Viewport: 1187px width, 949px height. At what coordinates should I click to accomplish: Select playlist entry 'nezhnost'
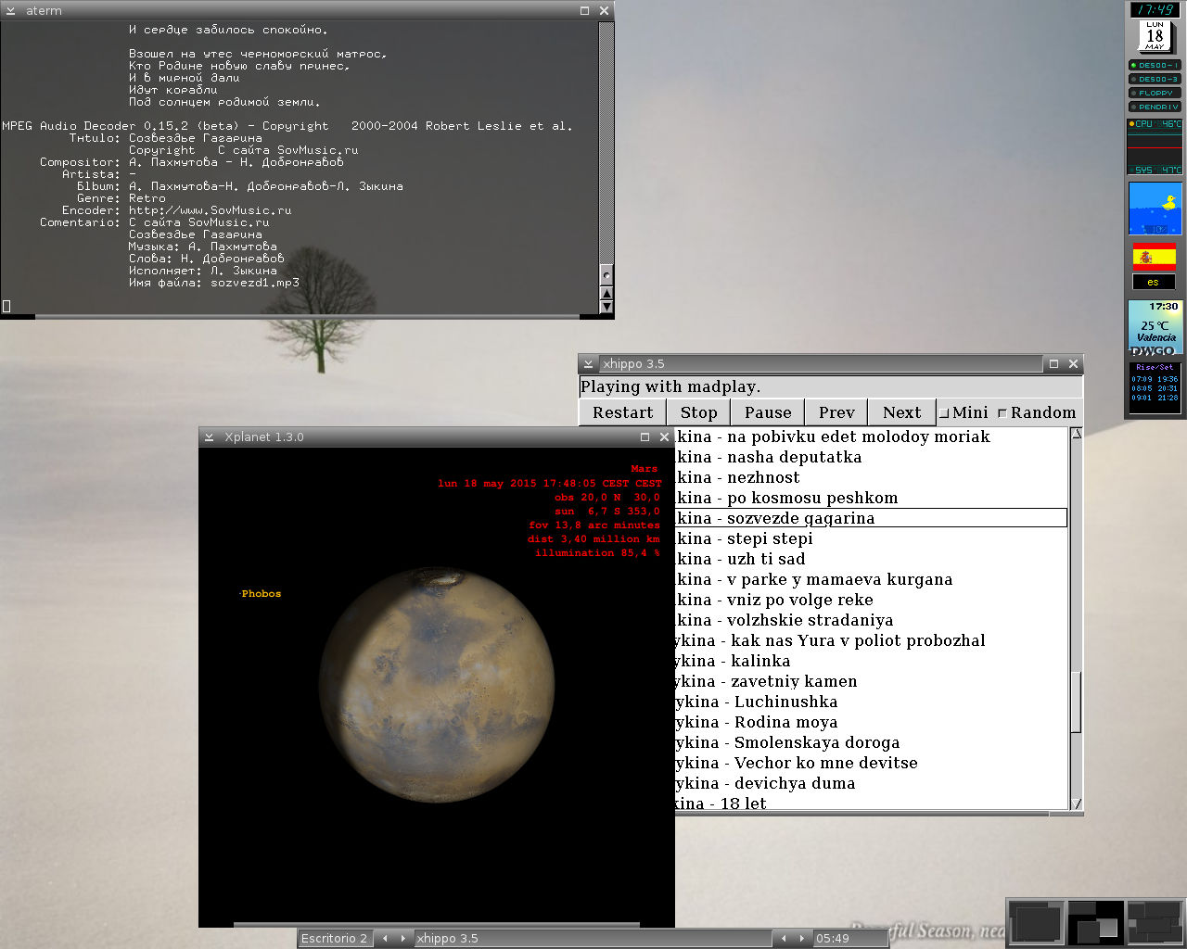pos(871,477)
